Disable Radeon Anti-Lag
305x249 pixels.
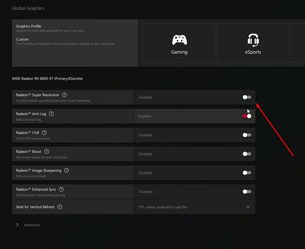pos(247,116)
